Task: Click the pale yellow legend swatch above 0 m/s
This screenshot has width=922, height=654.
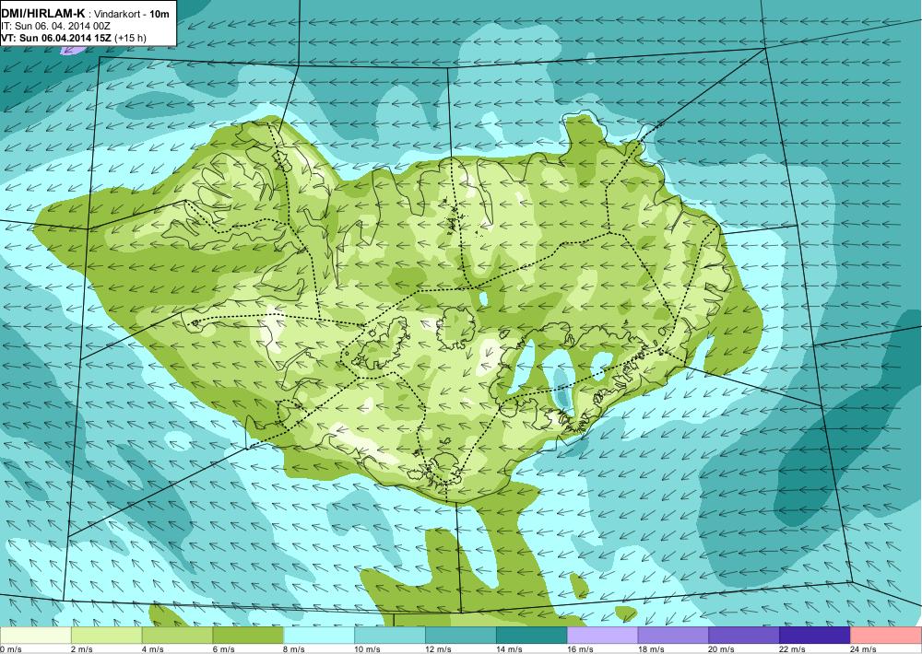Action: [35, 636]
